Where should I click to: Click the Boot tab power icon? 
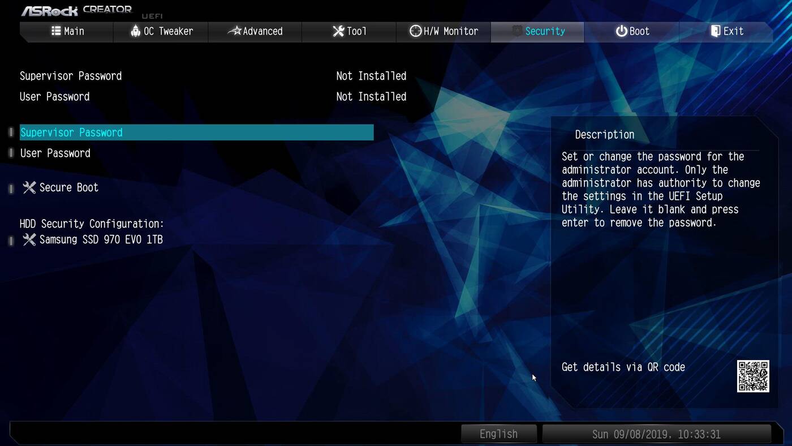coord(621,31)
